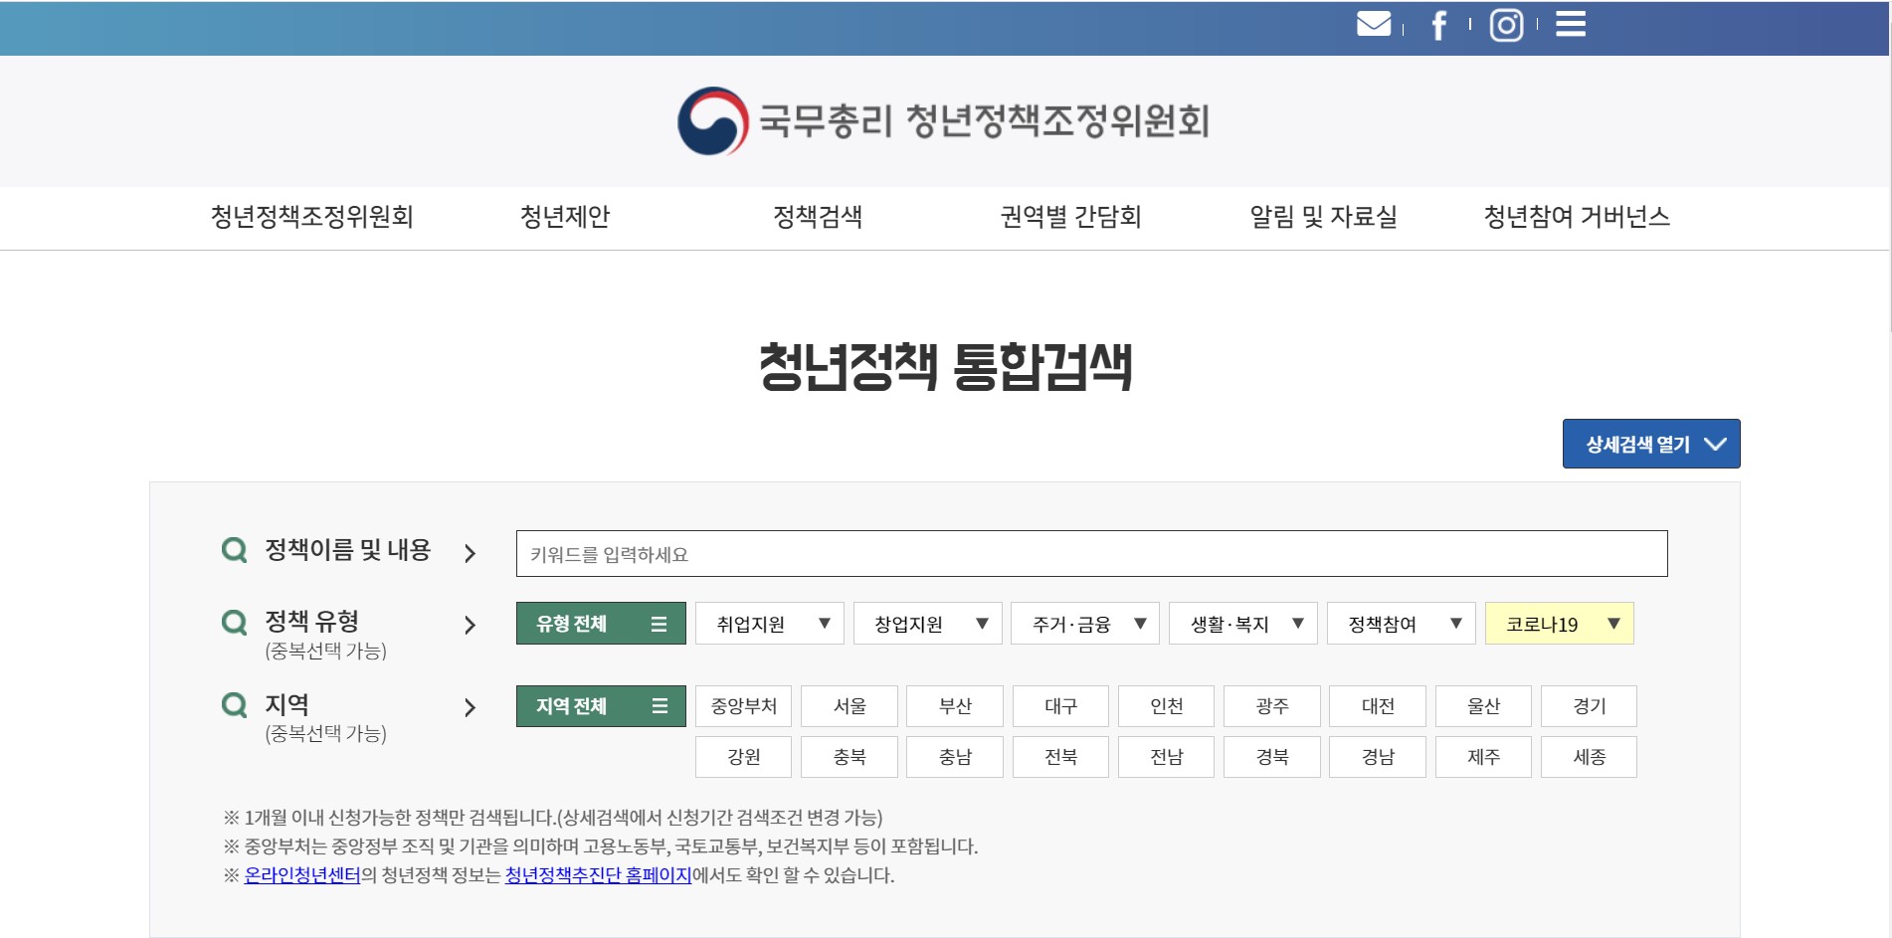1892x938 pixels.
Task: Expand 코로나19 dropdown
Action: (1560, 624)
